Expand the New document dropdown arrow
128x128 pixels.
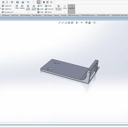point(9,2)
